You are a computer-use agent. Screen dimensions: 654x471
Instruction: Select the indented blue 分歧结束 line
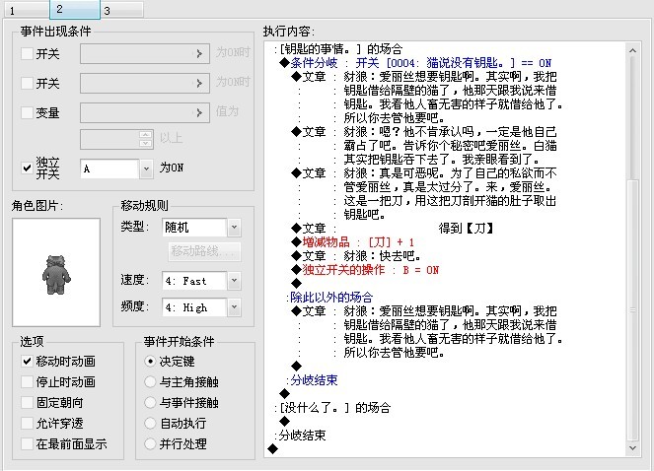pos(312,380)
